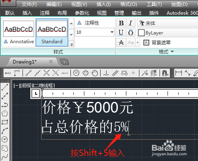Select the Perpendicular snap icon

106,73
